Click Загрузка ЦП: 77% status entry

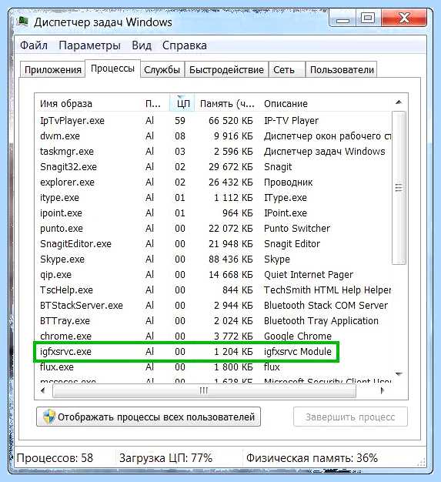point(165,458)
